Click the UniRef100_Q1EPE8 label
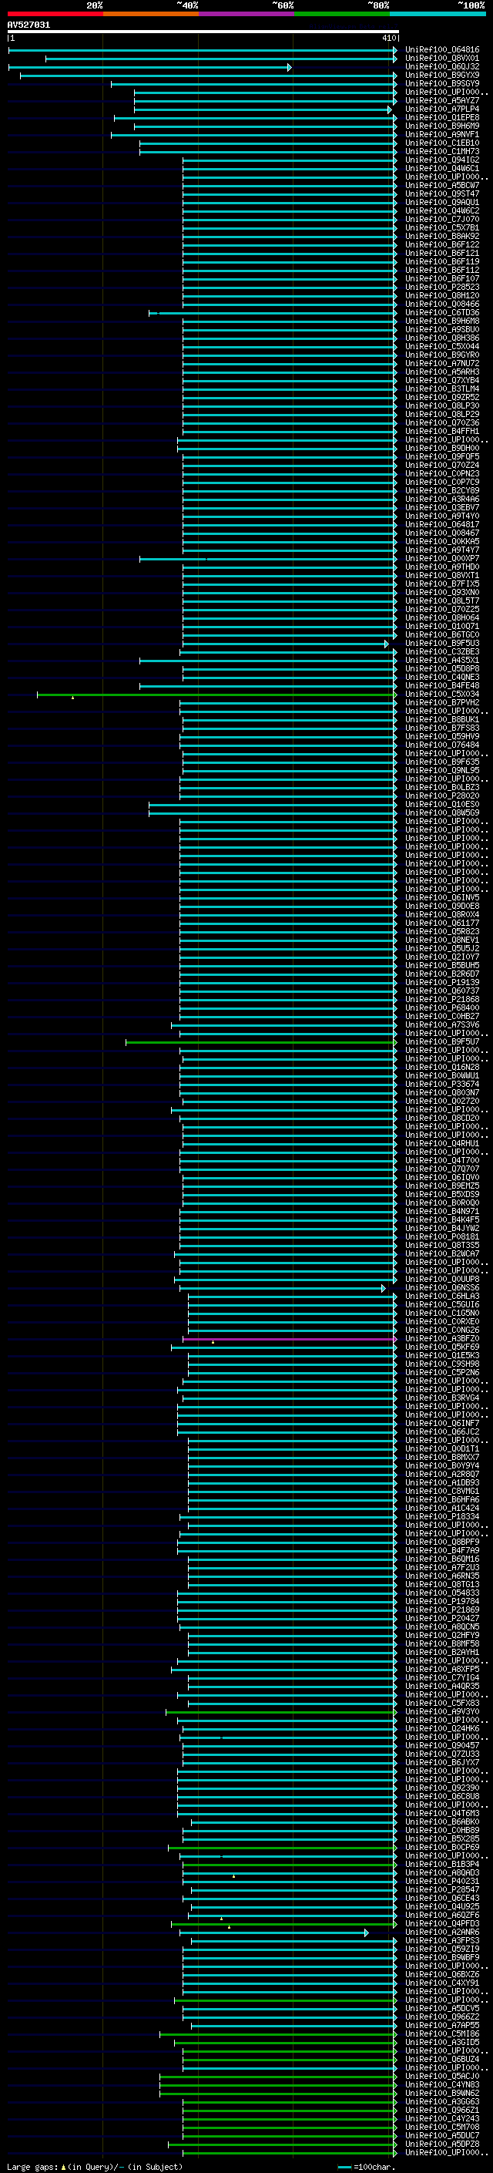This screenshot has height=2173, width=493. tap(441, 117)
